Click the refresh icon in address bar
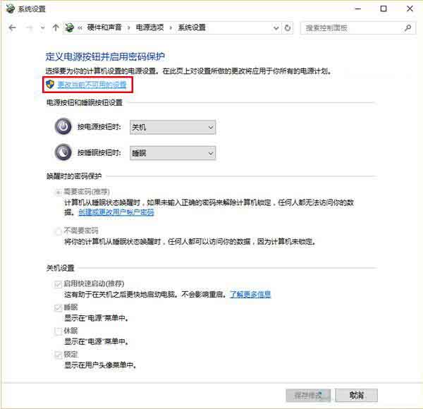423x409 pixels. (x=287, y=28)
